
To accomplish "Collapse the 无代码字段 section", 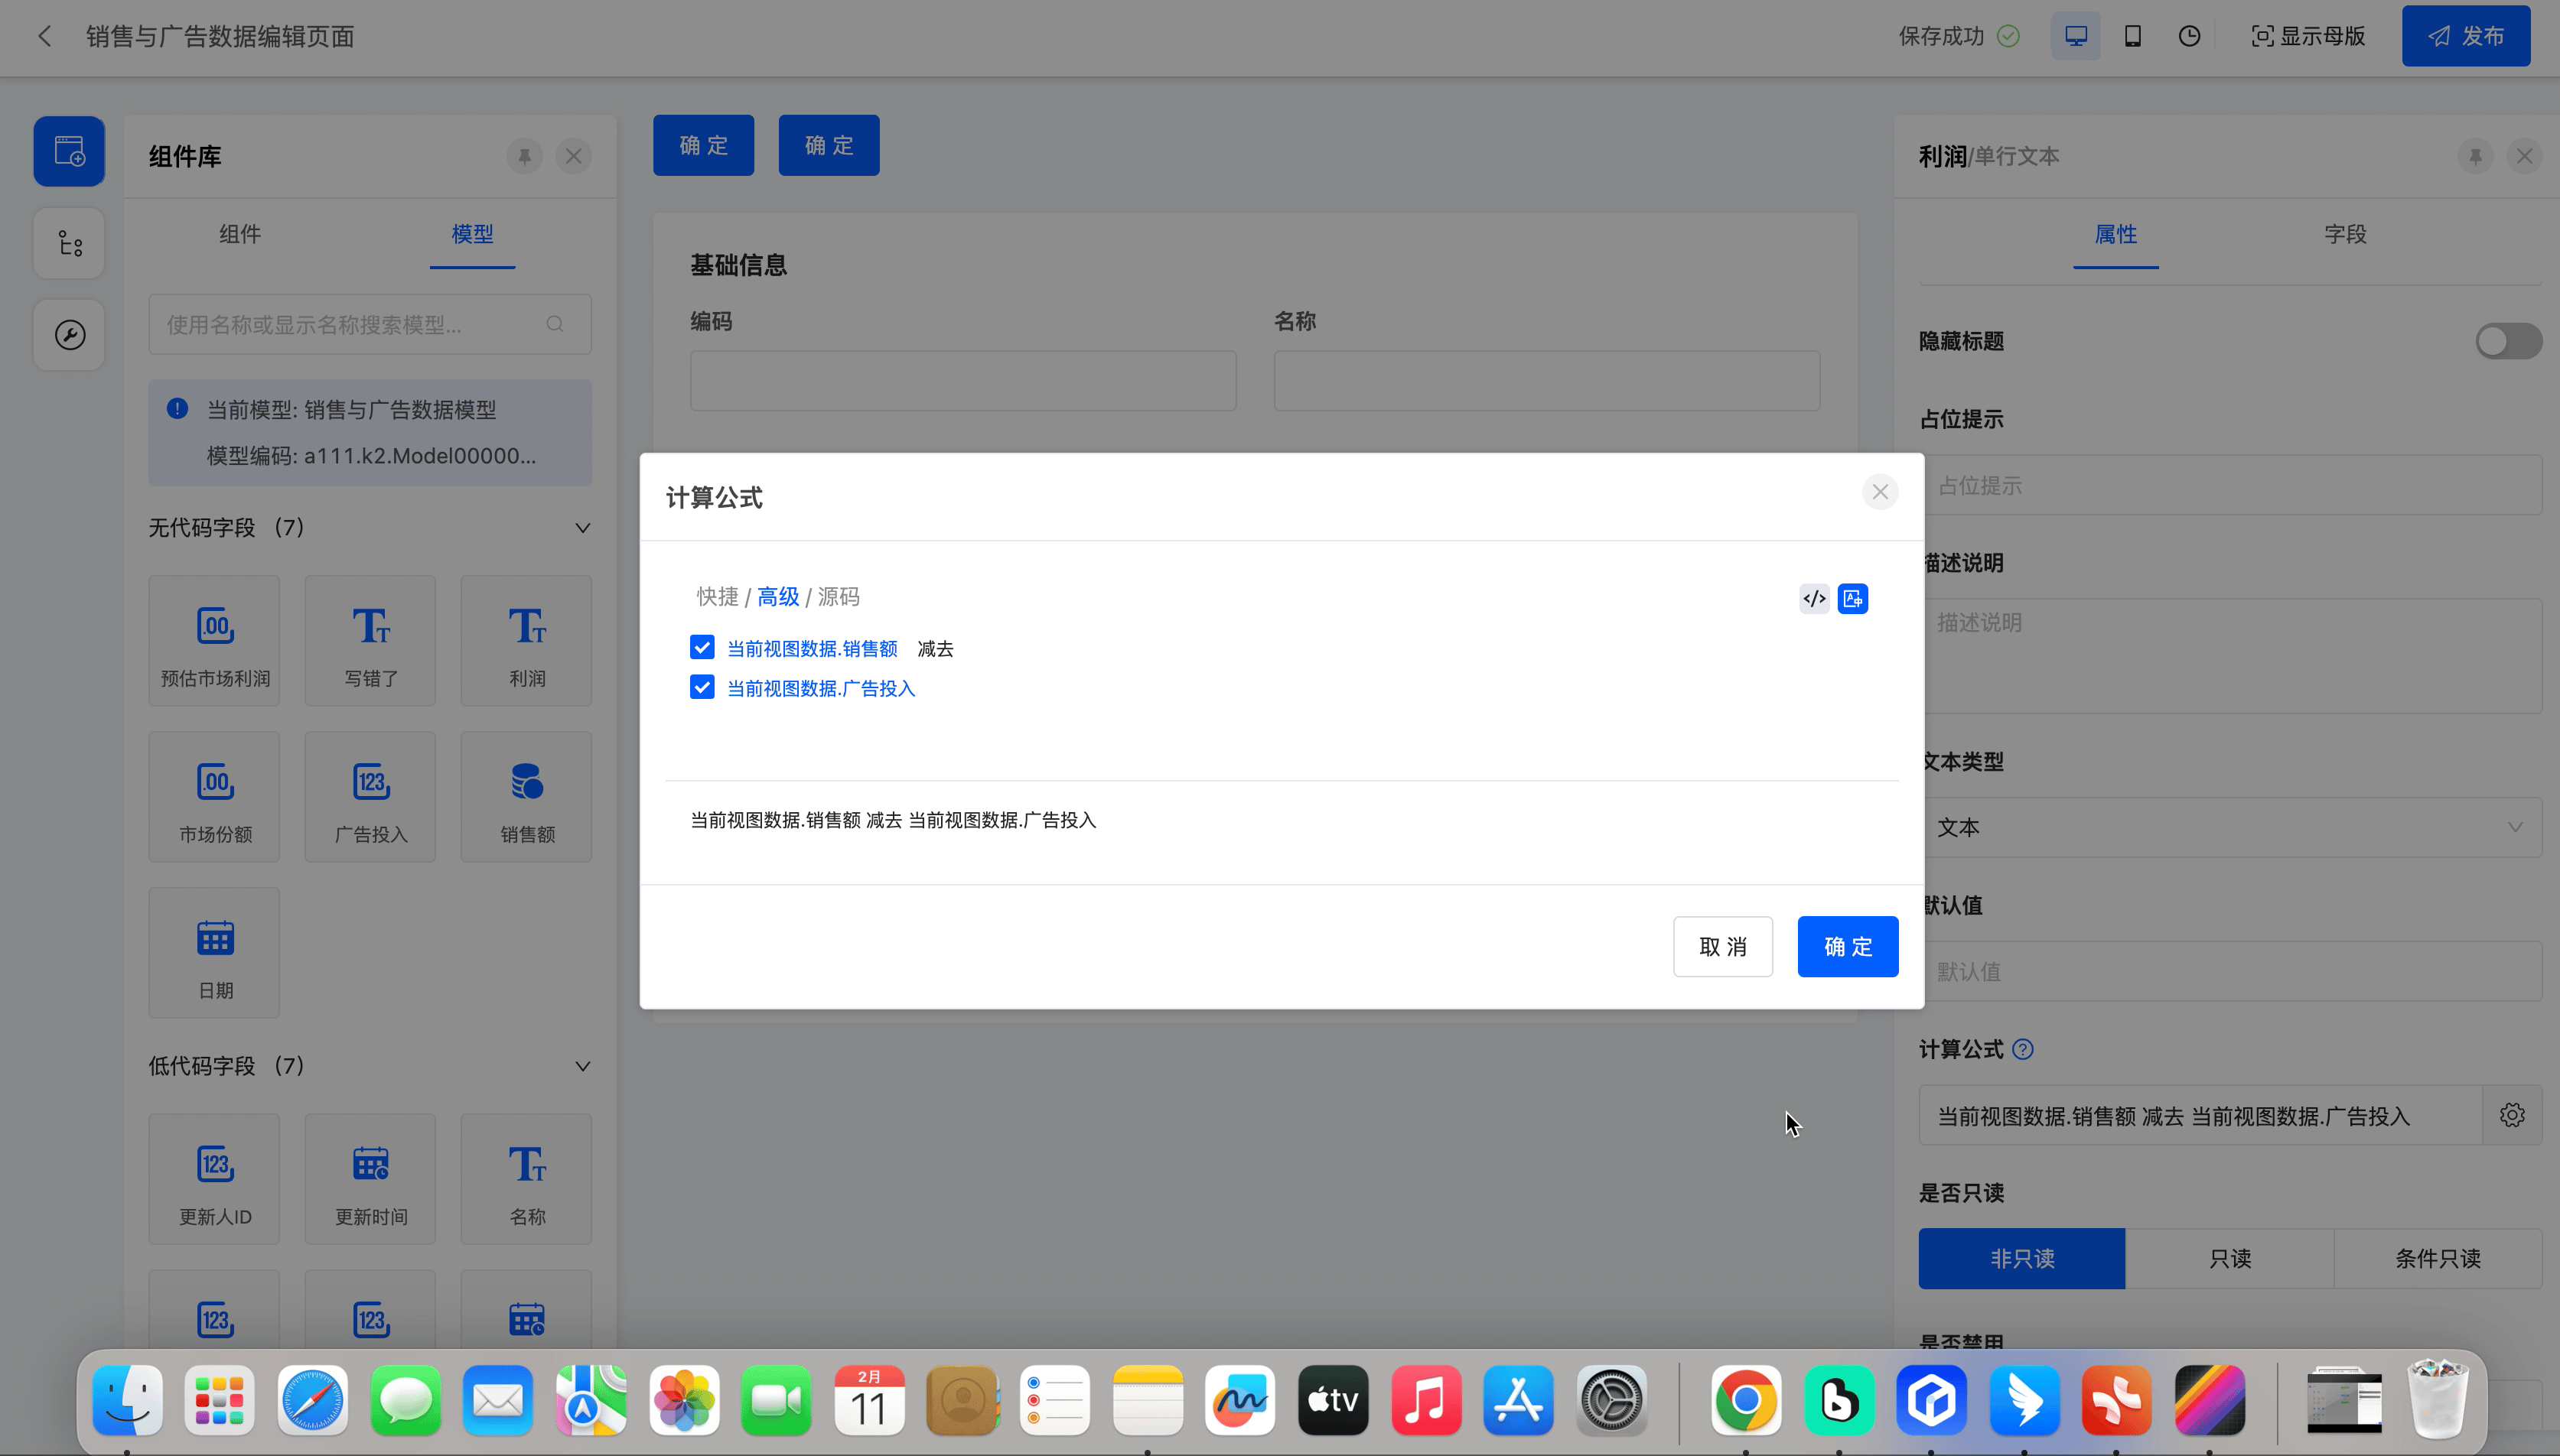I will point(582,528).
